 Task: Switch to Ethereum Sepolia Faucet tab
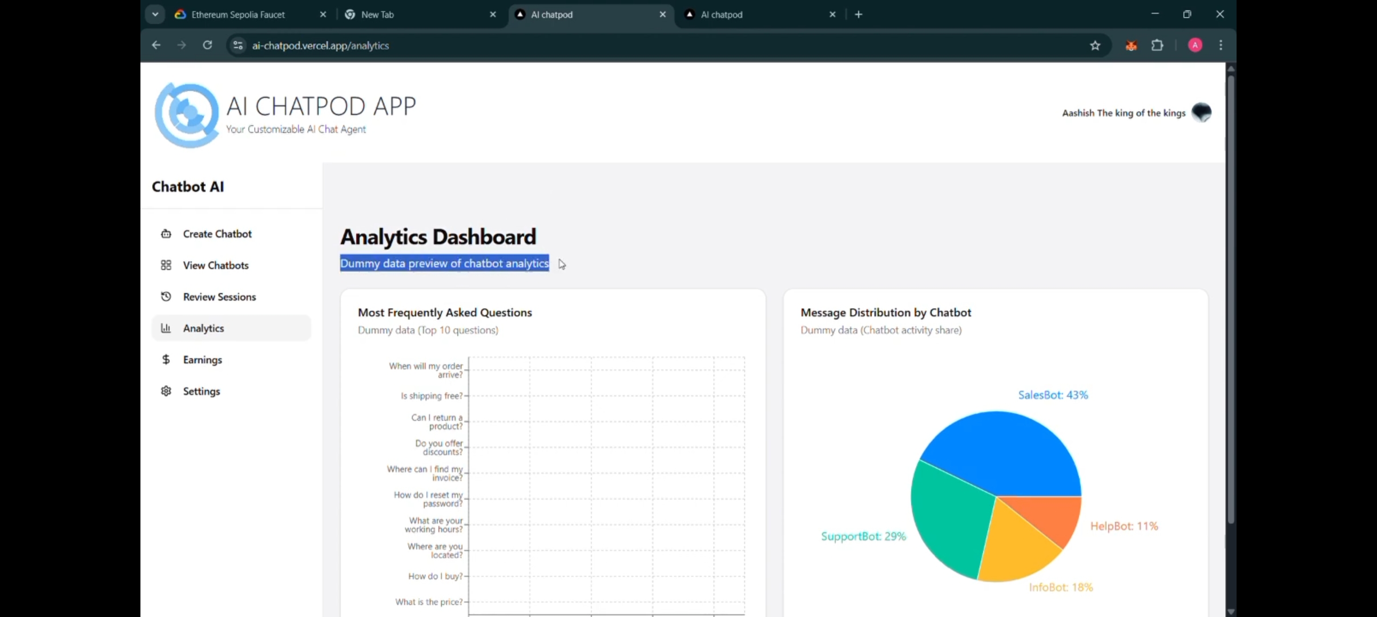(238, 15)
